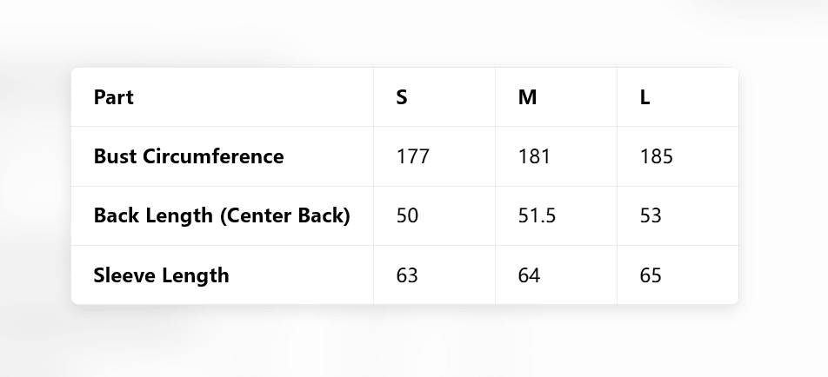Click the Sleeve Length row label
This screenshot has height=377, width=828.
162,275
